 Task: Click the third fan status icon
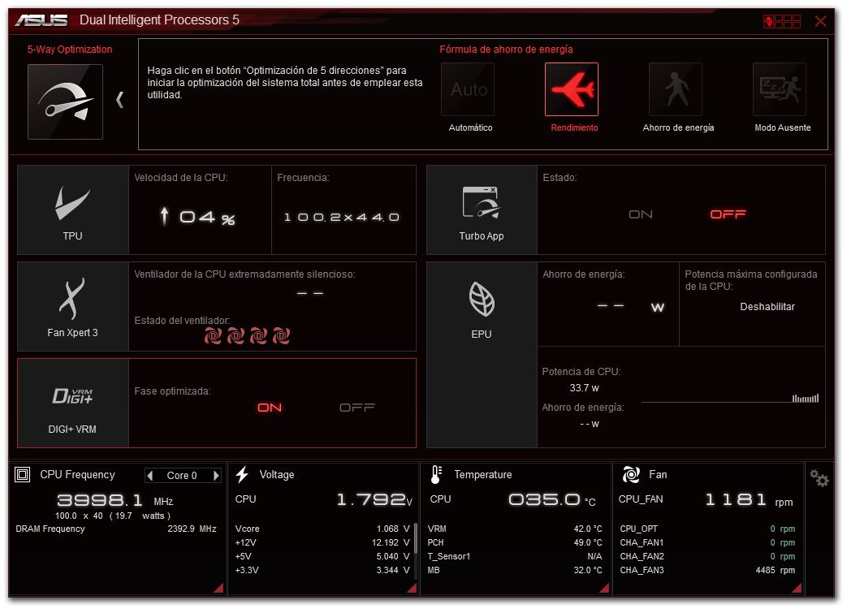[x=258, y=336]
